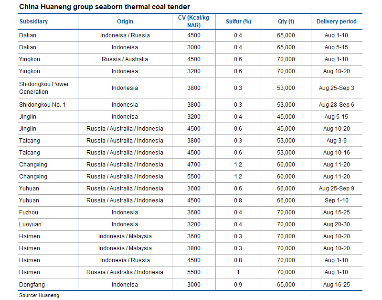Click the Russia / Australia origin for Yingkou

125,59
